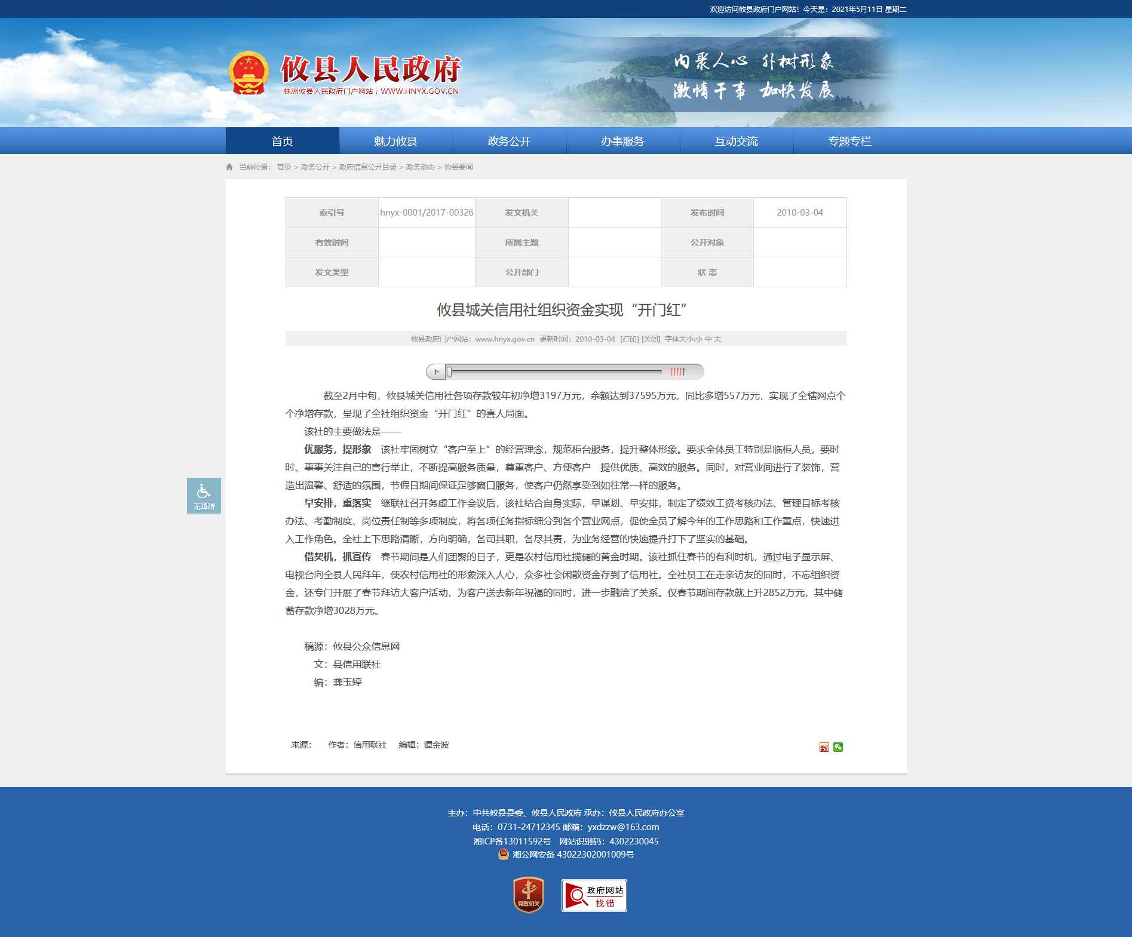This screenshot has width=1132, height=937.
Task: Share article via Weibo icon
Action: pyautogui.click(x=824, y=747)
